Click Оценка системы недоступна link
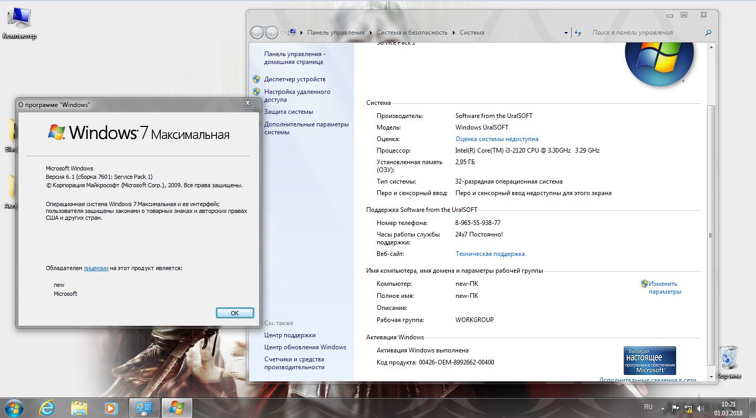 tap(497, 139)
